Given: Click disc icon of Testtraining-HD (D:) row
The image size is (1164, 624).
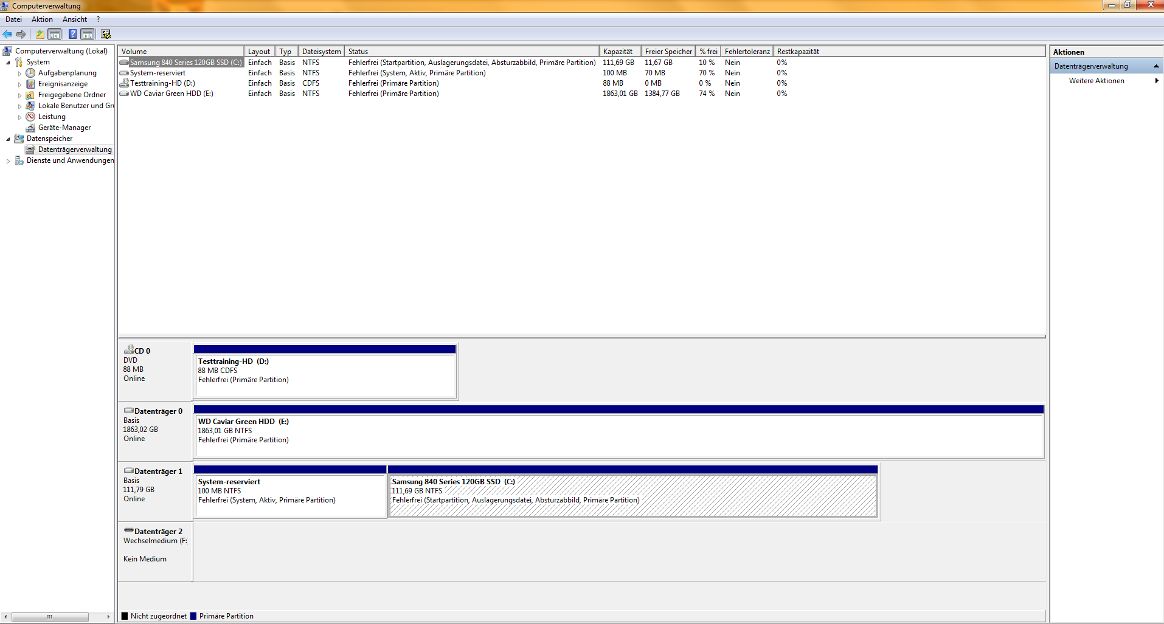Looking at the screenshot, I should tap(124, 83).
